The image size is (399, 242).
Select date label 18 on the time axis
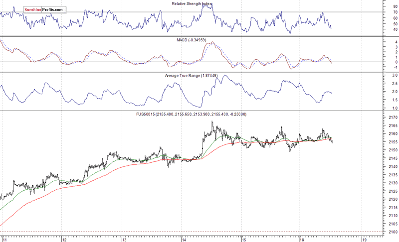303,239
